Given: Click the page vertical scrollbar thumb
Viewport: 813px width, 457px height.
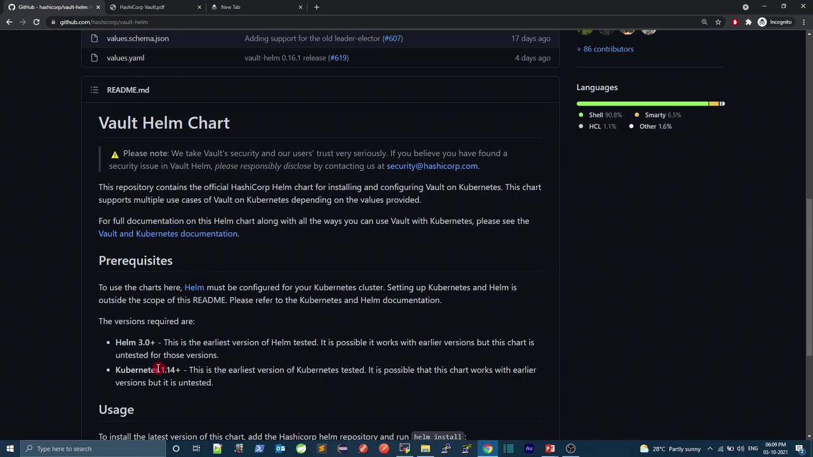Looking at the screenshot, I should (809, 277).
